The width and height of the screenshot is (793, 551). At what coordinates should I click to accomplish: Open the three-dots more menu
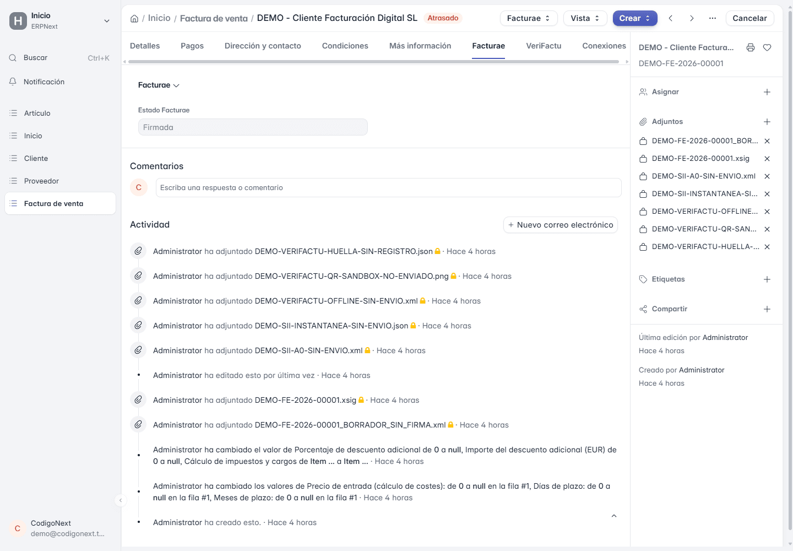coord(713,18)
